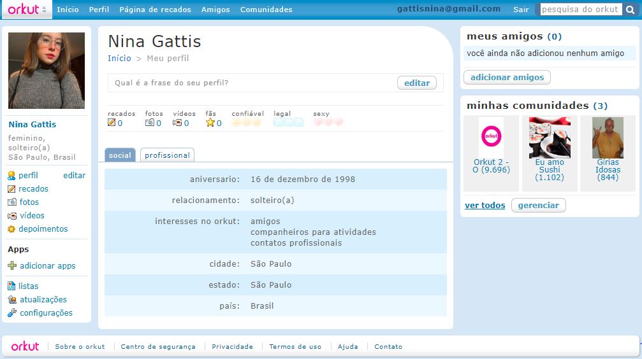Open recados via sidebar notepad icon
Image resolution: width=642 pixels, height=359 pixels.
pos(11,189)
